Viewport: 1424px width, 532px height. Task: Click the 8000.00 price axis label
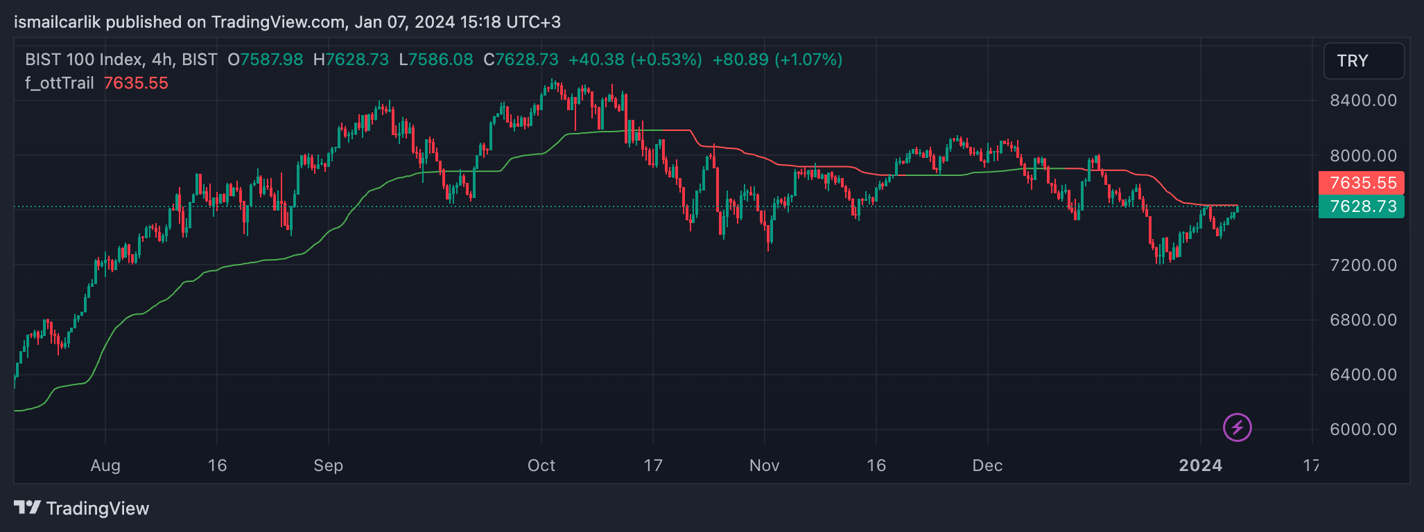tap(1363, 156)
